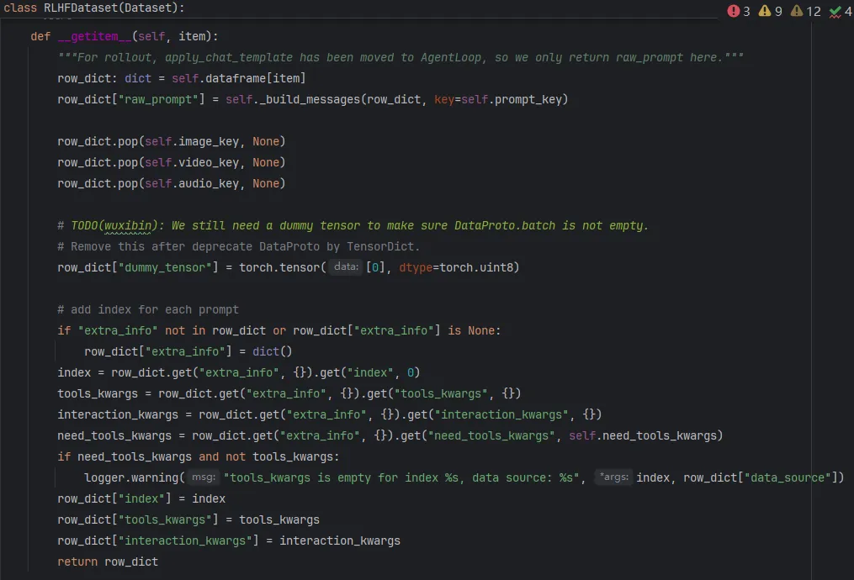
Task: Click the '__getitem__' method name
Action: (94, 36)
